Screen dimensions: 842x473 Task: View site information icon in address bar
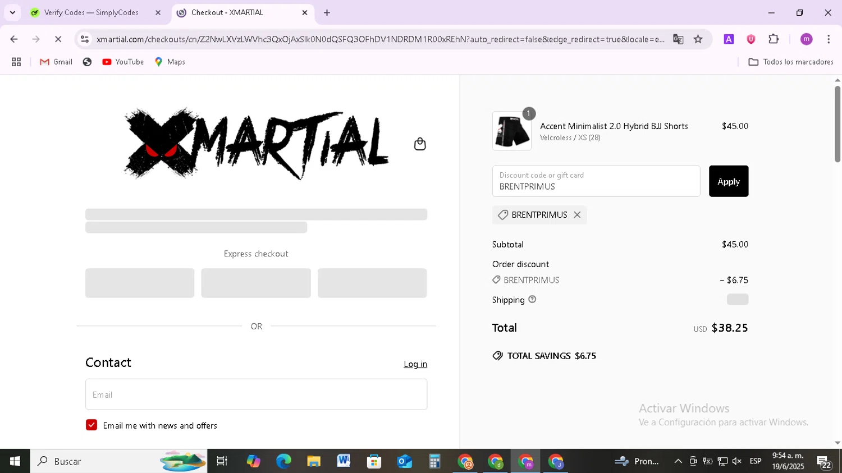point(85,39)
